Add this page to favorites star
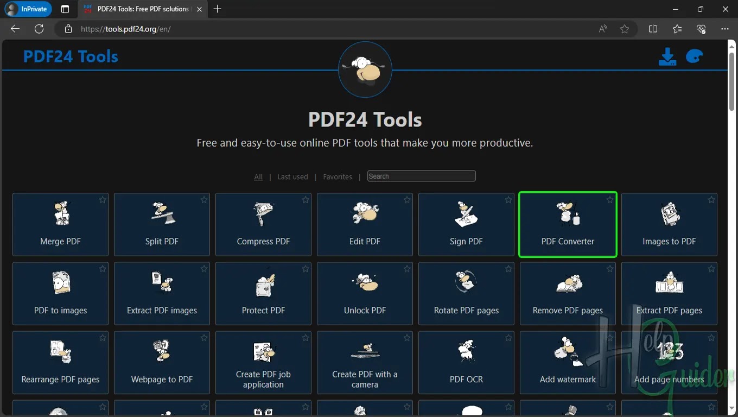 tap(625, 29)
